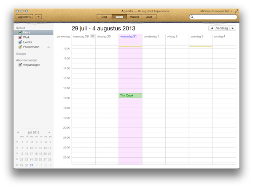Toggle the Werk calendar checkbox
The width and height of the screenshot is (253, 188).
click(20, 37)
